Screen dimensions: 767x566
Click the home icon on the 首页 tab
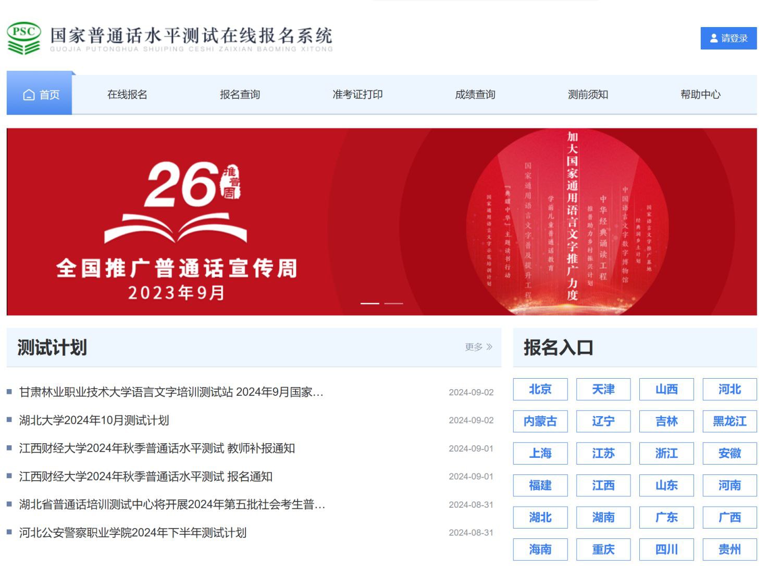pyautogui.click(x=28, y=94)
